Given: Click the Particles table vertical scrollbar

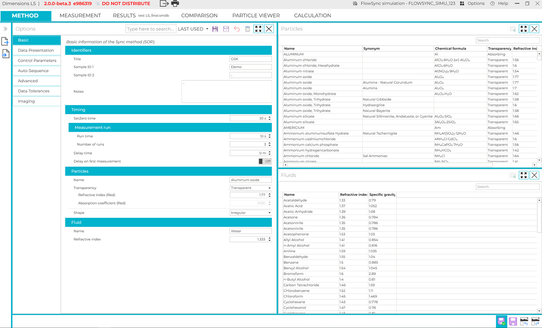Looking at the screenshot, I should (x=539, y=107).
